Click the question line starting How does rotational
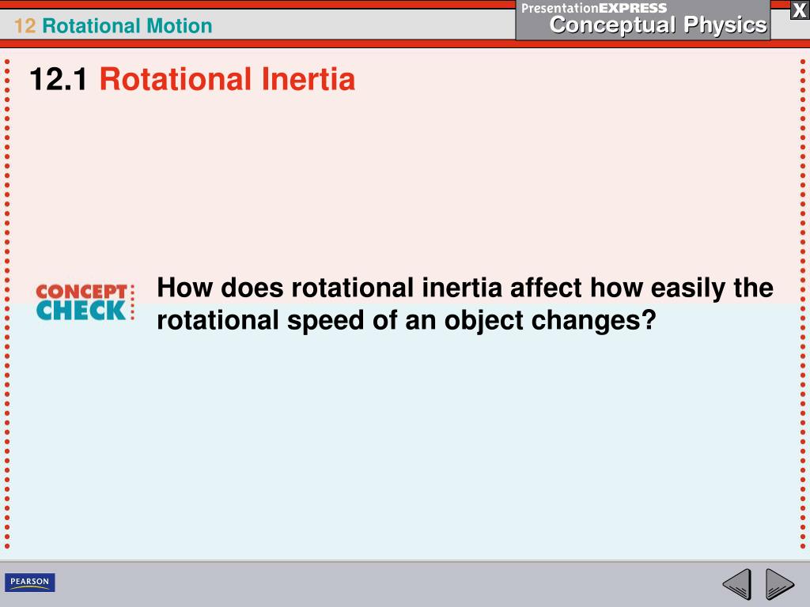The image size is (810, 607). [465, 288]
